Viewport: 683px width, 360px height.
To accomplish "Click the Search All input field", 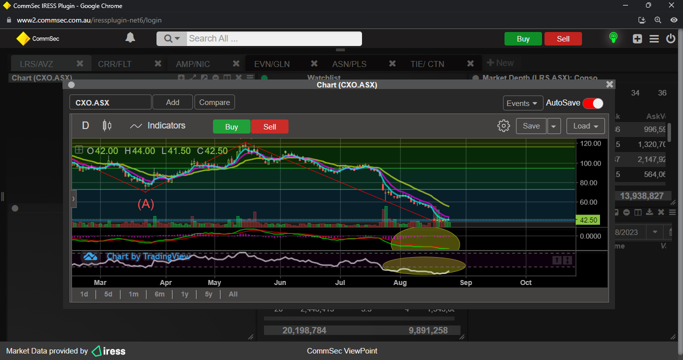I will [x=273, y=38].
